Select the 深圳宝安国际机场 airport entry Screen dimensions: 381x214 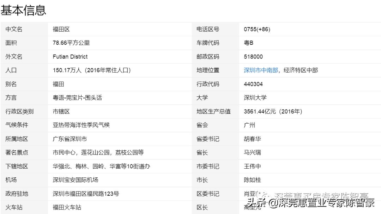(x=76, y=180)
